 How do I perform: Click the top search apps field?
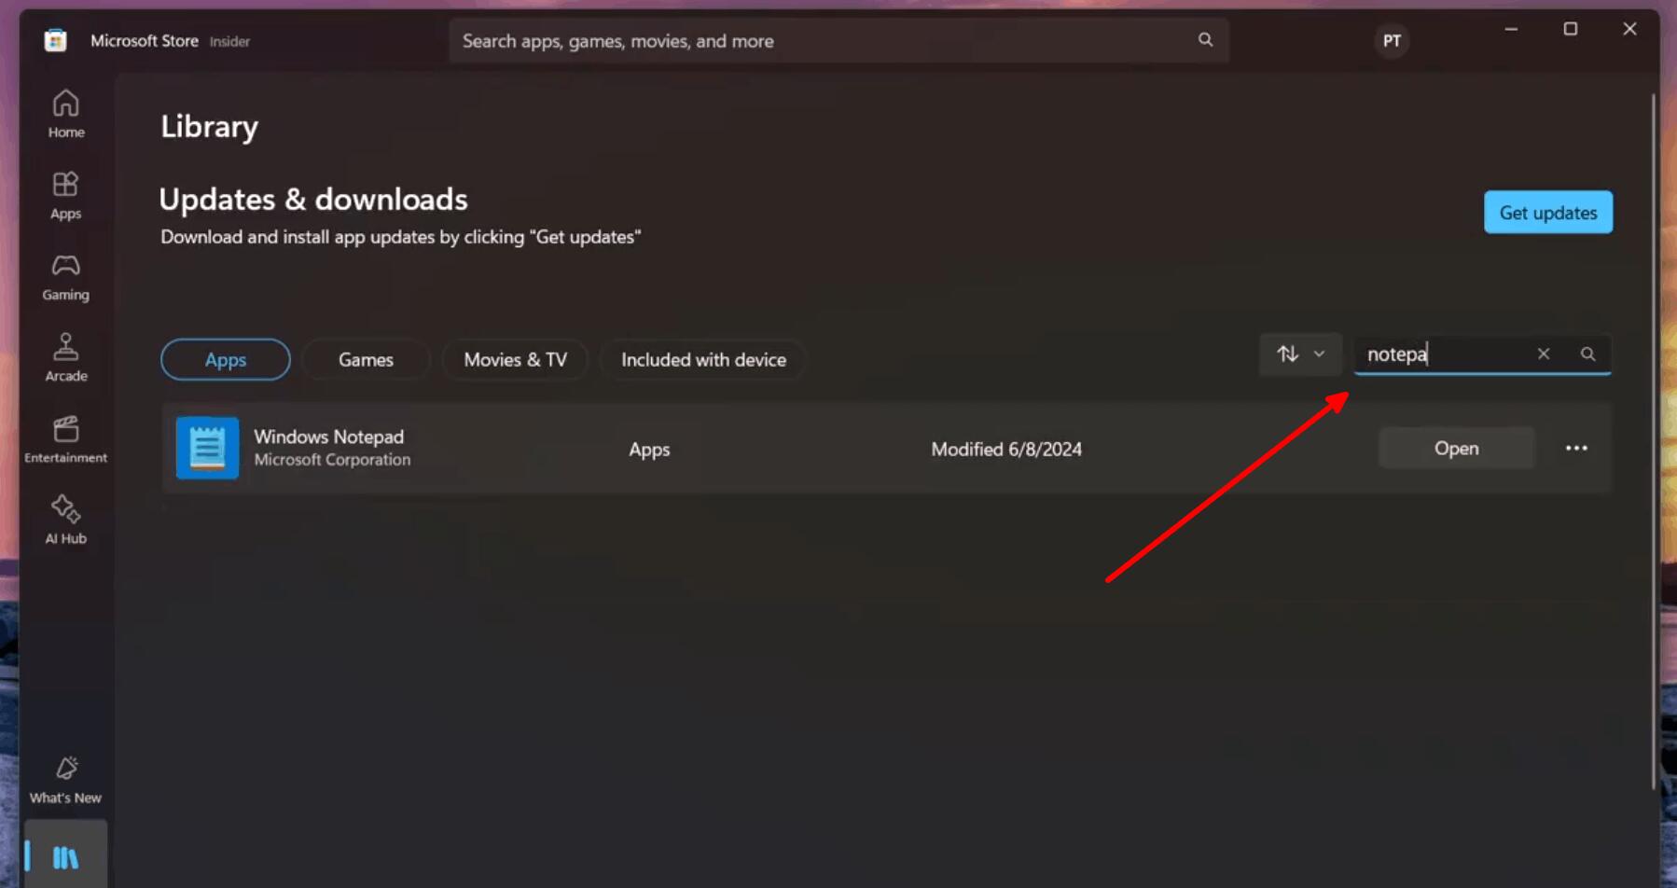pos(838,40)
